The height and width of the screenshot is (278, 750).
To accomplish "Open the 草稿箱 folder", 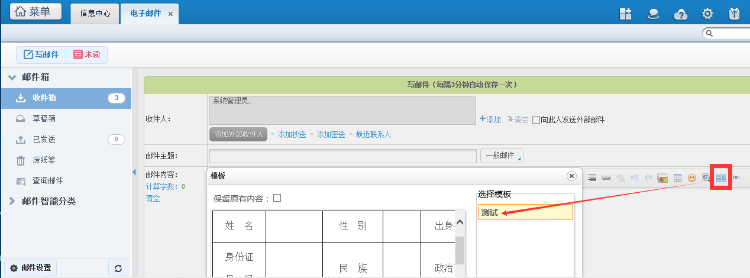I will (44, 118).
